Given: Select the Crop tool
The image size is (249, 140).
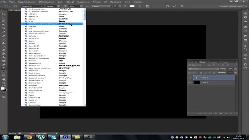Looking at the screenshot, I should (x=4, y=28).
